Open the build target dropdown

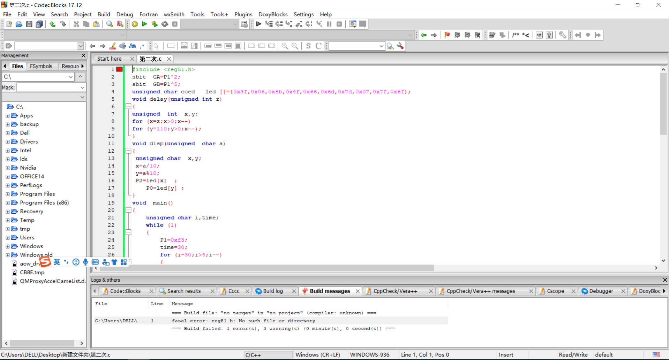[235, 24]
